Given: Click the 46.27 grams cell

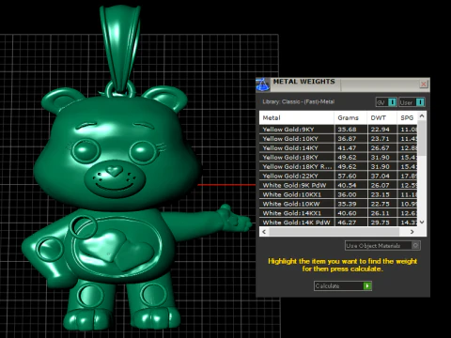Looking at the screenshot, I should [350, 223].
